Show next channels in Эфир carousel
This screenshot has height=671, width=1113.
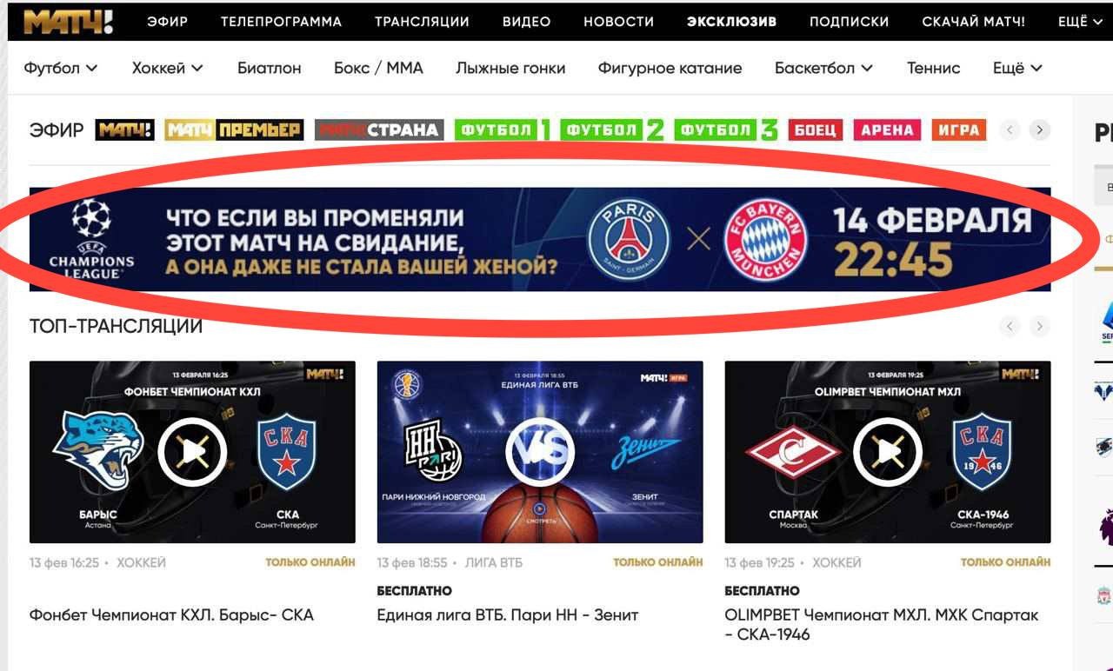coord(1039,130)
